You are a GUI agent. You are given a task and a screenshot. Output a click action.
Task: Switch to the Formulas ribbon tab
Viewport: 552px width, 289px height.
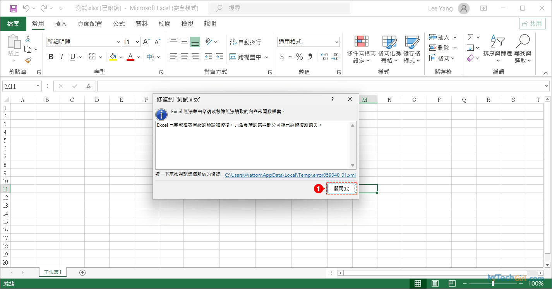click(x=119, y=24)
